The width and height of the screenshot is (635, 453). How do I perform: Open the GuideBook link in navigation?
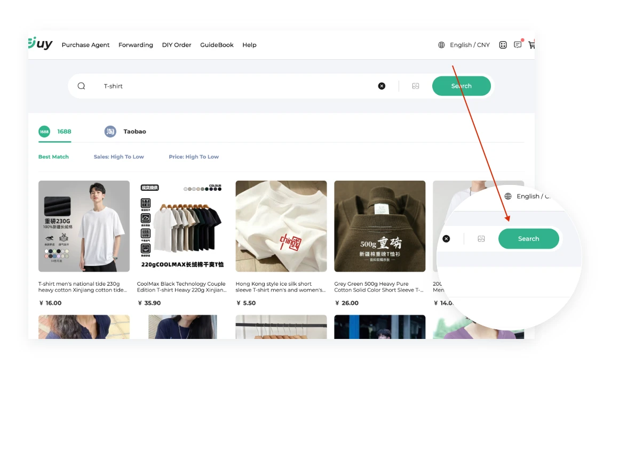(217, 45)
